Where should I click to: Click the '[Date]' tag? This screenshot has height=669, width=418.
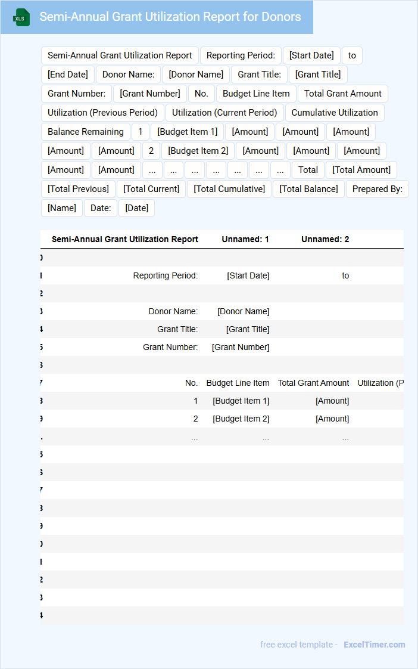click(137, 208)
